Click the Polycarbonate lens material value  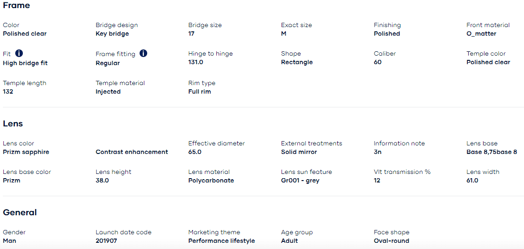211,181
